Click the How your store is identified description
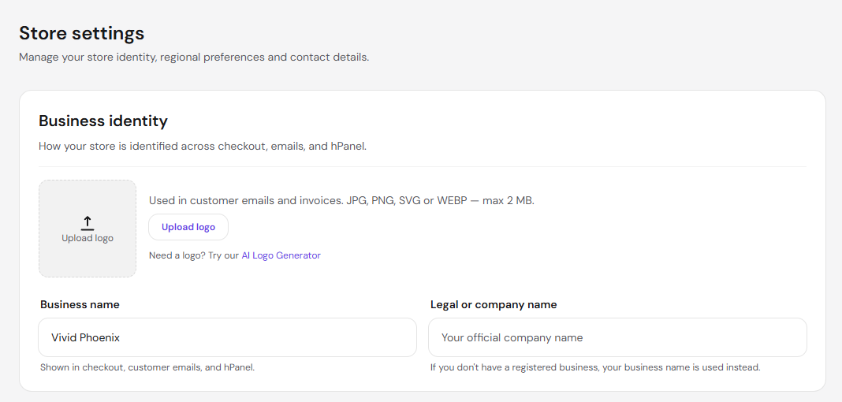The image size is (842, 402). point(203,146)
